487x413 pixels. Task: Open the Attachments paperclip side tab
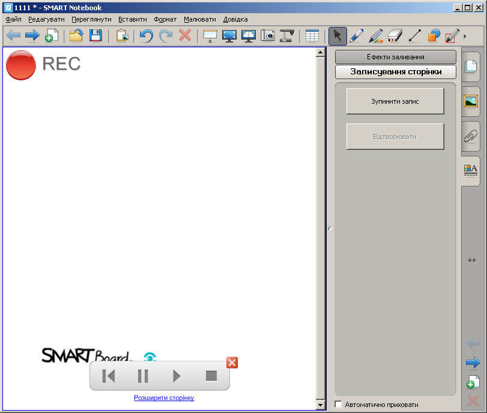click(471, 136)
